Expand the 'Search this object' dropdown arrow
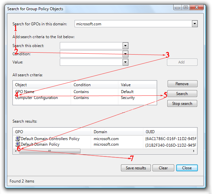The image size is (212, 194). [125, 46]
